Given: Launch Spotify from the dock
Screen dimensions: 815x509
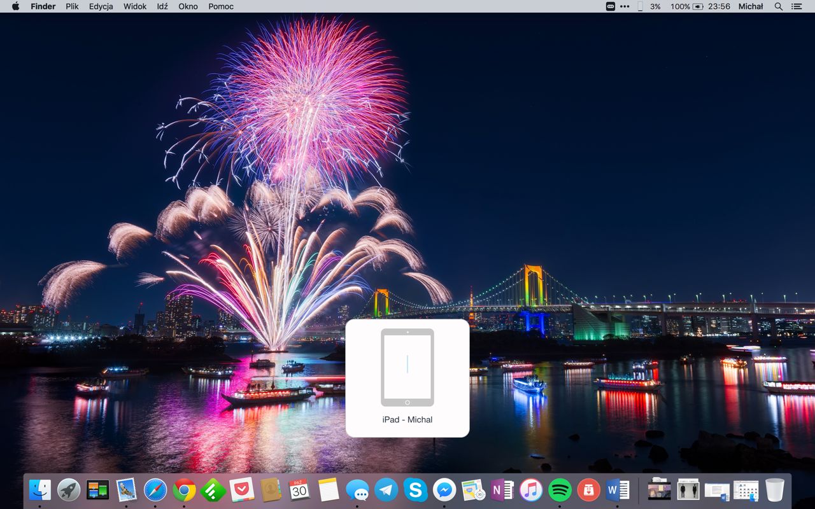Looking at the screenshot, I should (560, 490).
